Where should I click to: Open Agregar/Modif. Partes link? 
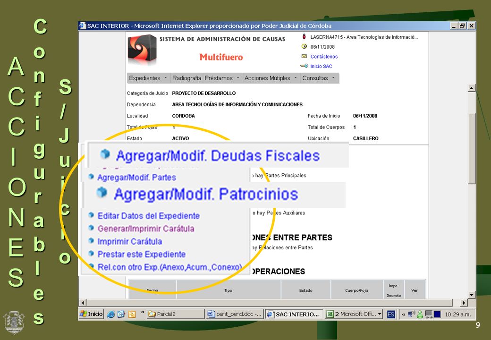[136, 177]
